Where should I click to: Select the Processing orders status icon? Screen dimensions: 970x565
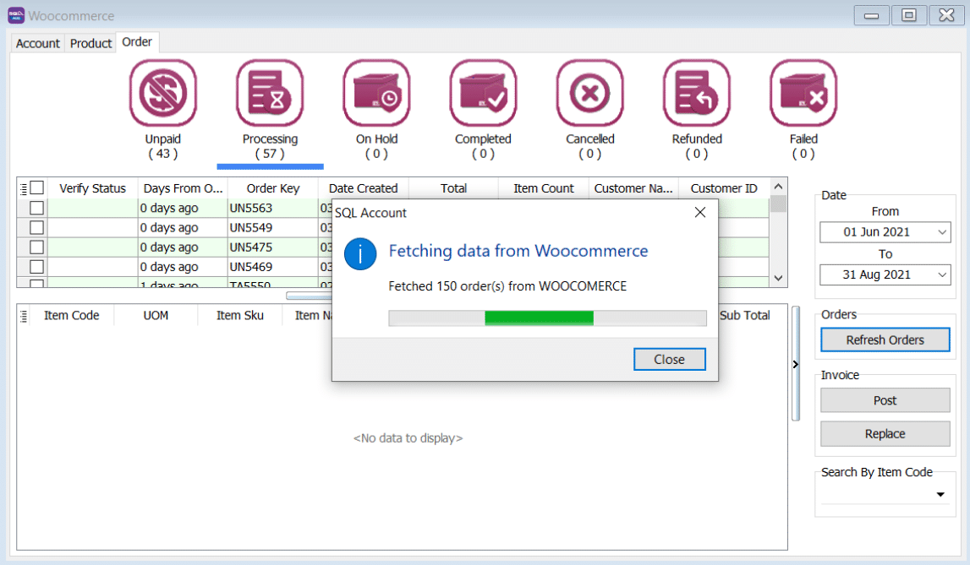[x=270, y=94]
